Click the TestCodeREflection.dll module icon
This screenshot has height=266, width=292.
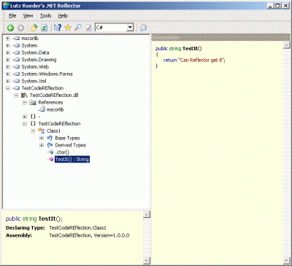[x=24, y=95]
